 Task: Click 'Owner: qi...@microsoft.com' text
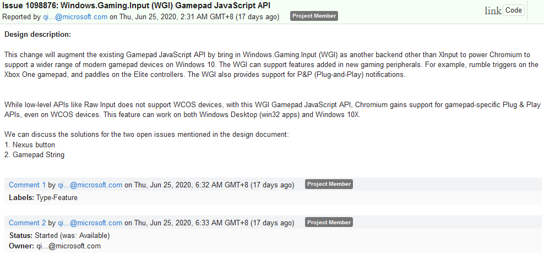[x=55, y=246]
